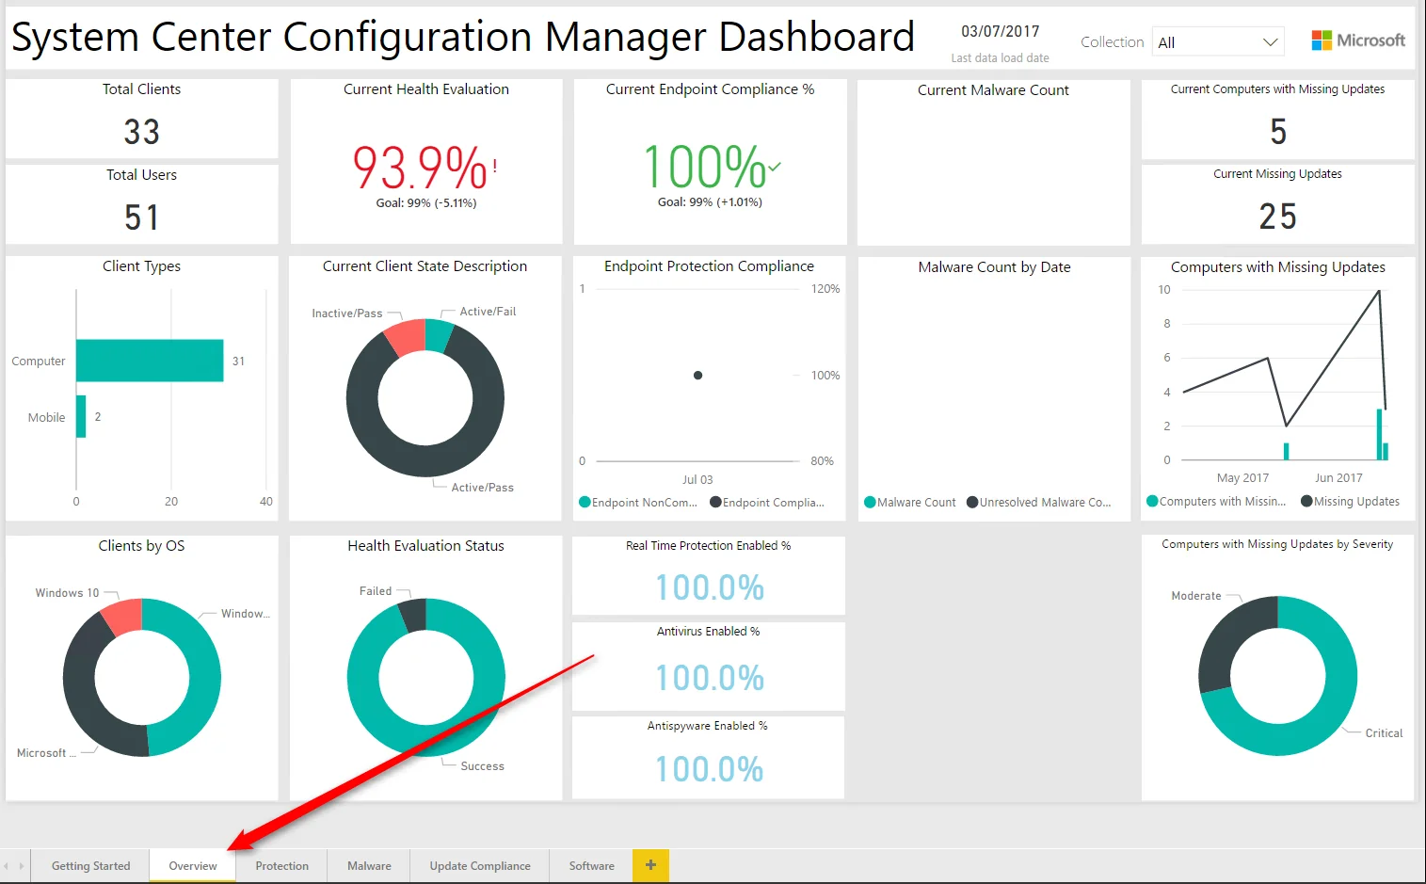Switch to the Software tab
This screenshot has height=884, width=1426.
pyautogui.click(x=590, y=864)
